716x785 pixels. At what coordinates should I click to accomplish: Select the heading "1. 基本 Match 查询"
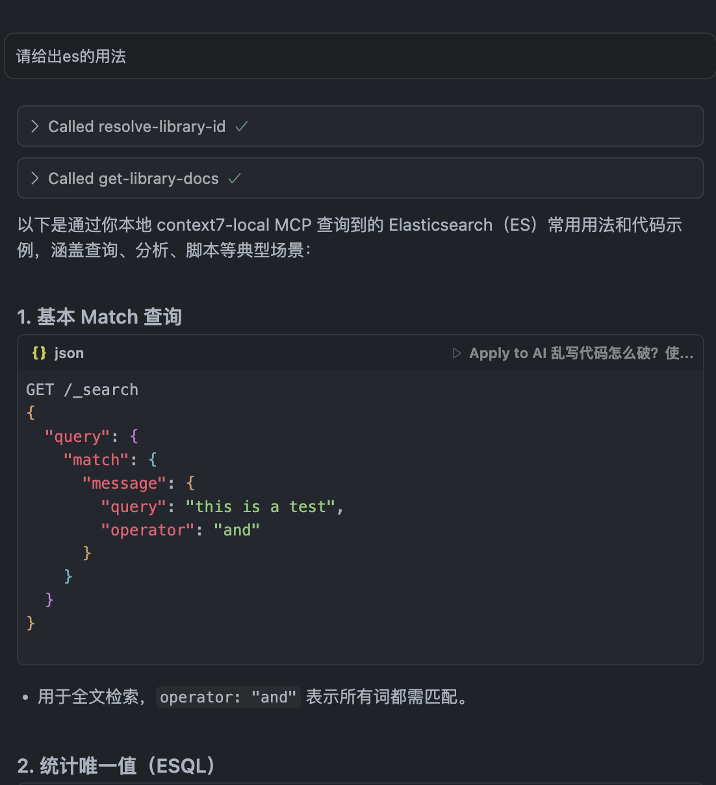click(99, 316)
